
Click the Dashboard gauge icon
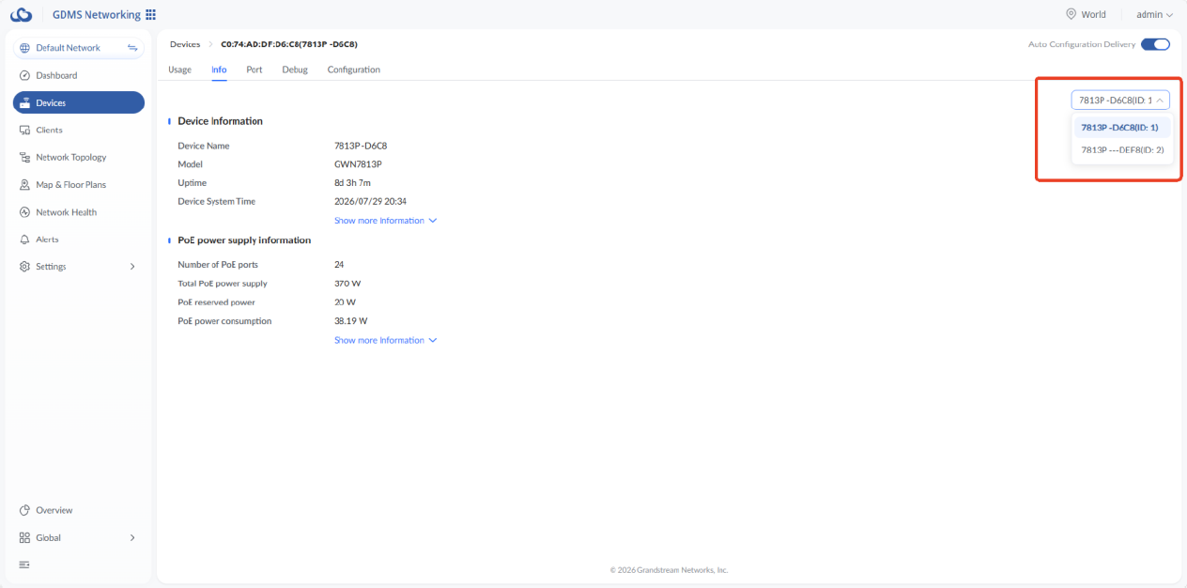(x=25, y=75)
